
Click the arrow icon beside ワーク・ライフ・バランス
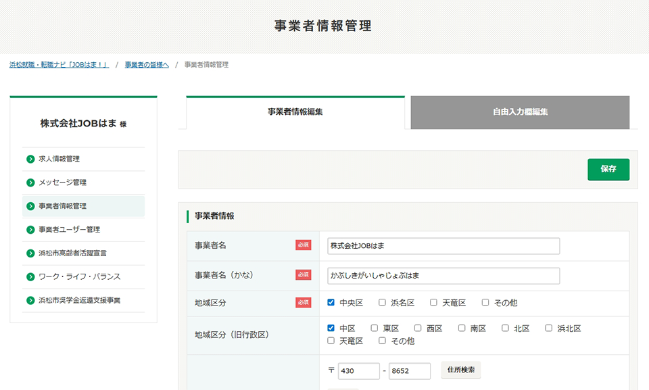[x=30, y=277]
